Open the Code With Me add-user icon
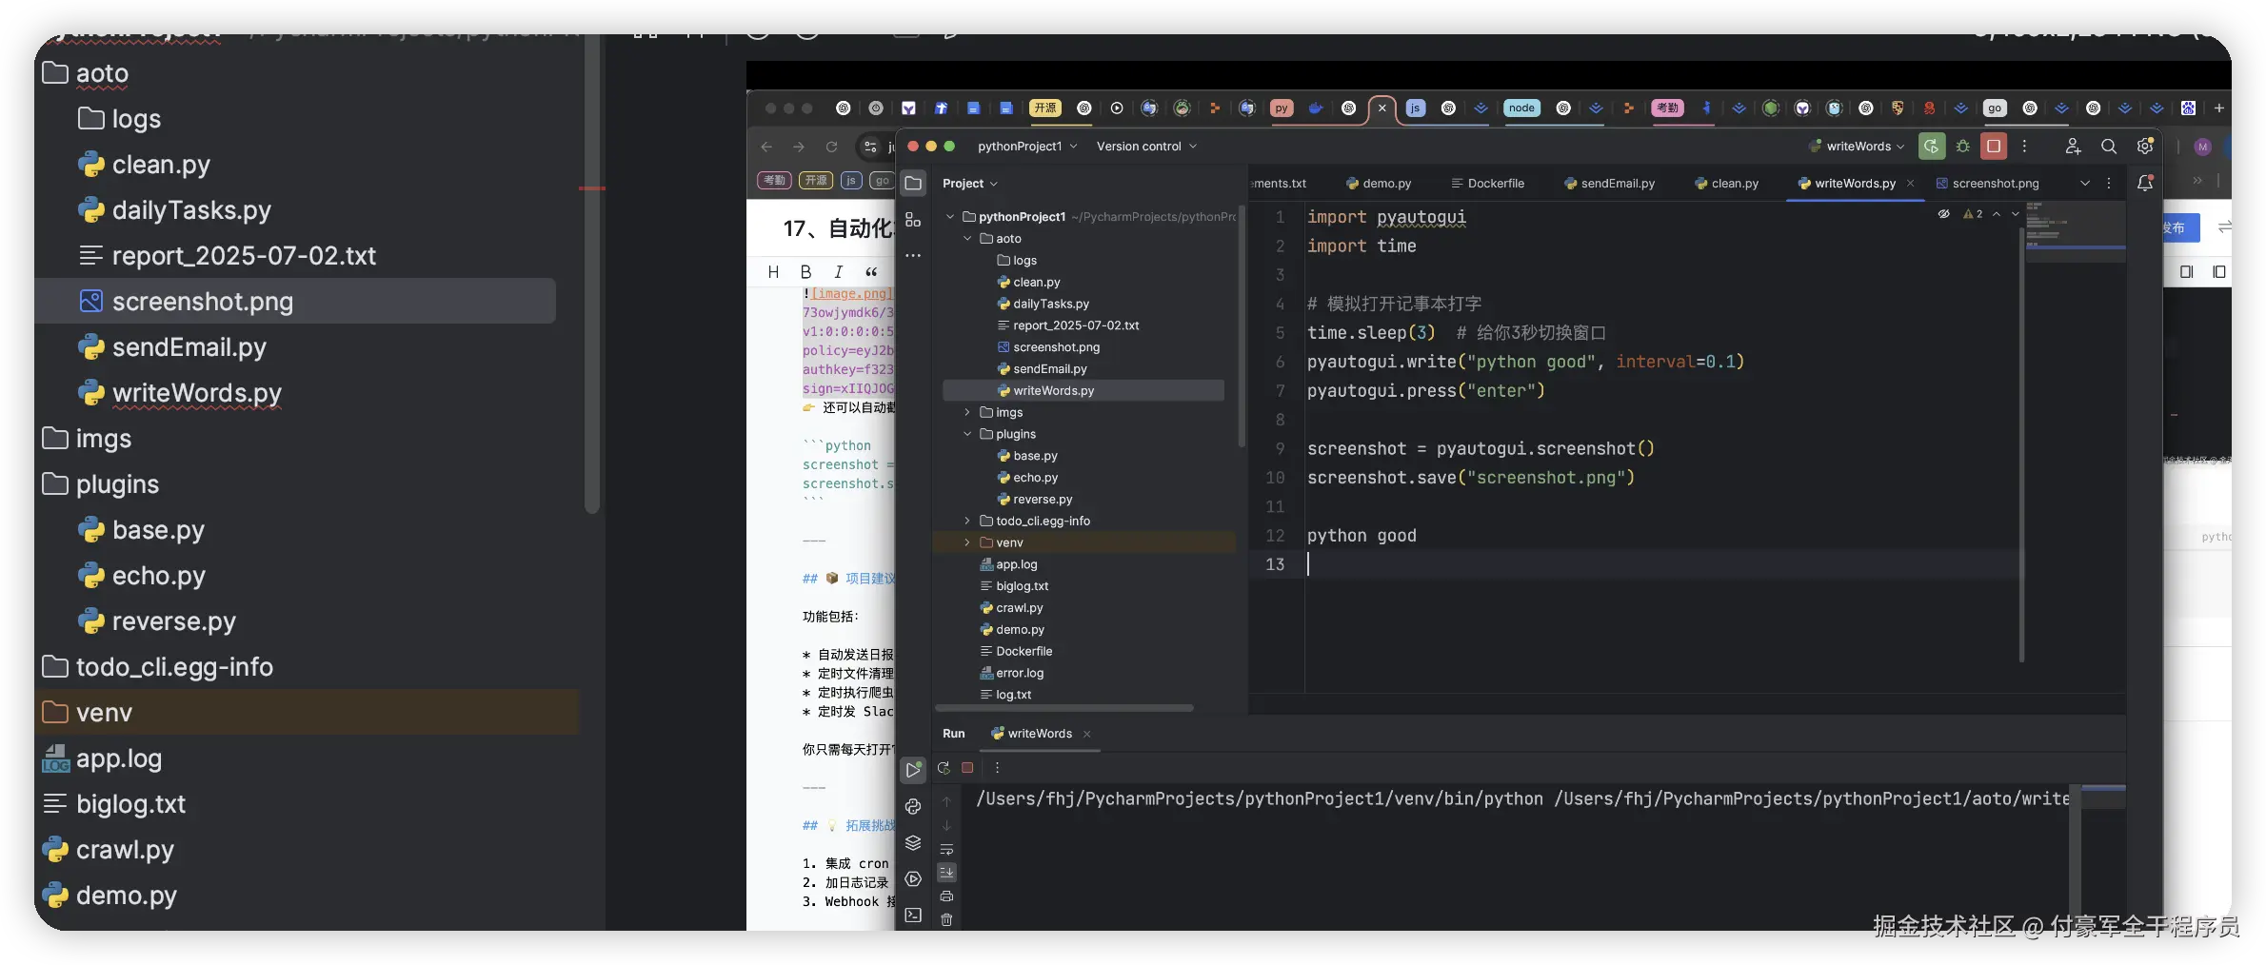 [x=2073, y=146]
